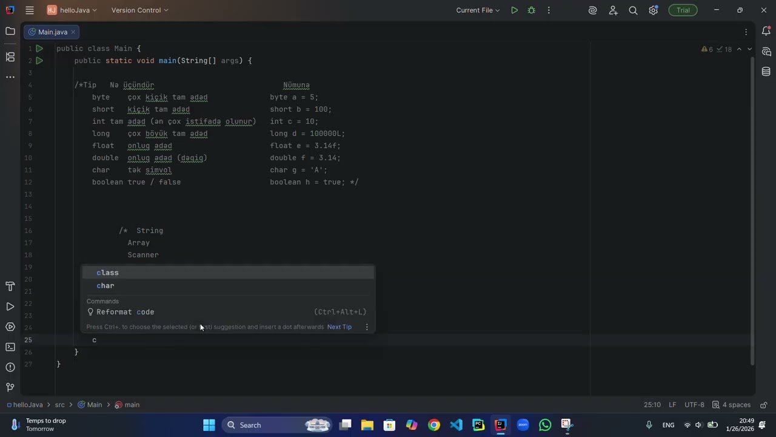Screen dimensions: 776x437
Task: Click the Trial license button
Action: coord(683,10)
